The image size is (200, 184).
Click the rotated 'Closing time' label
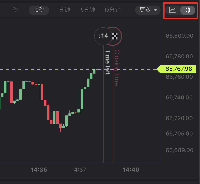coord(117,68)
